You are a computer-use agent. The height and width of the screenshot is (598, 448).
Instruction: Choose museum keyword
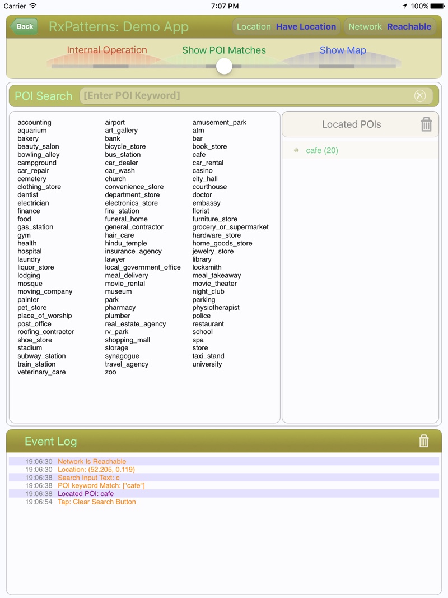coord(118,292)
